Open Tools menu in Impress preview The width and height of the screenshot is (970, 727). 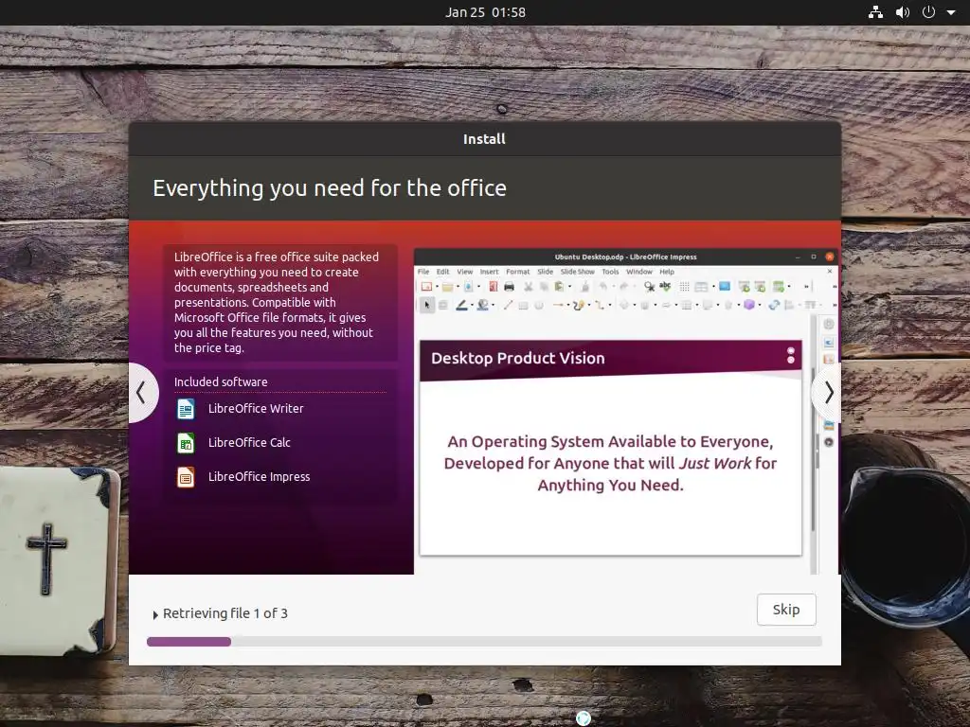(610, 272)
